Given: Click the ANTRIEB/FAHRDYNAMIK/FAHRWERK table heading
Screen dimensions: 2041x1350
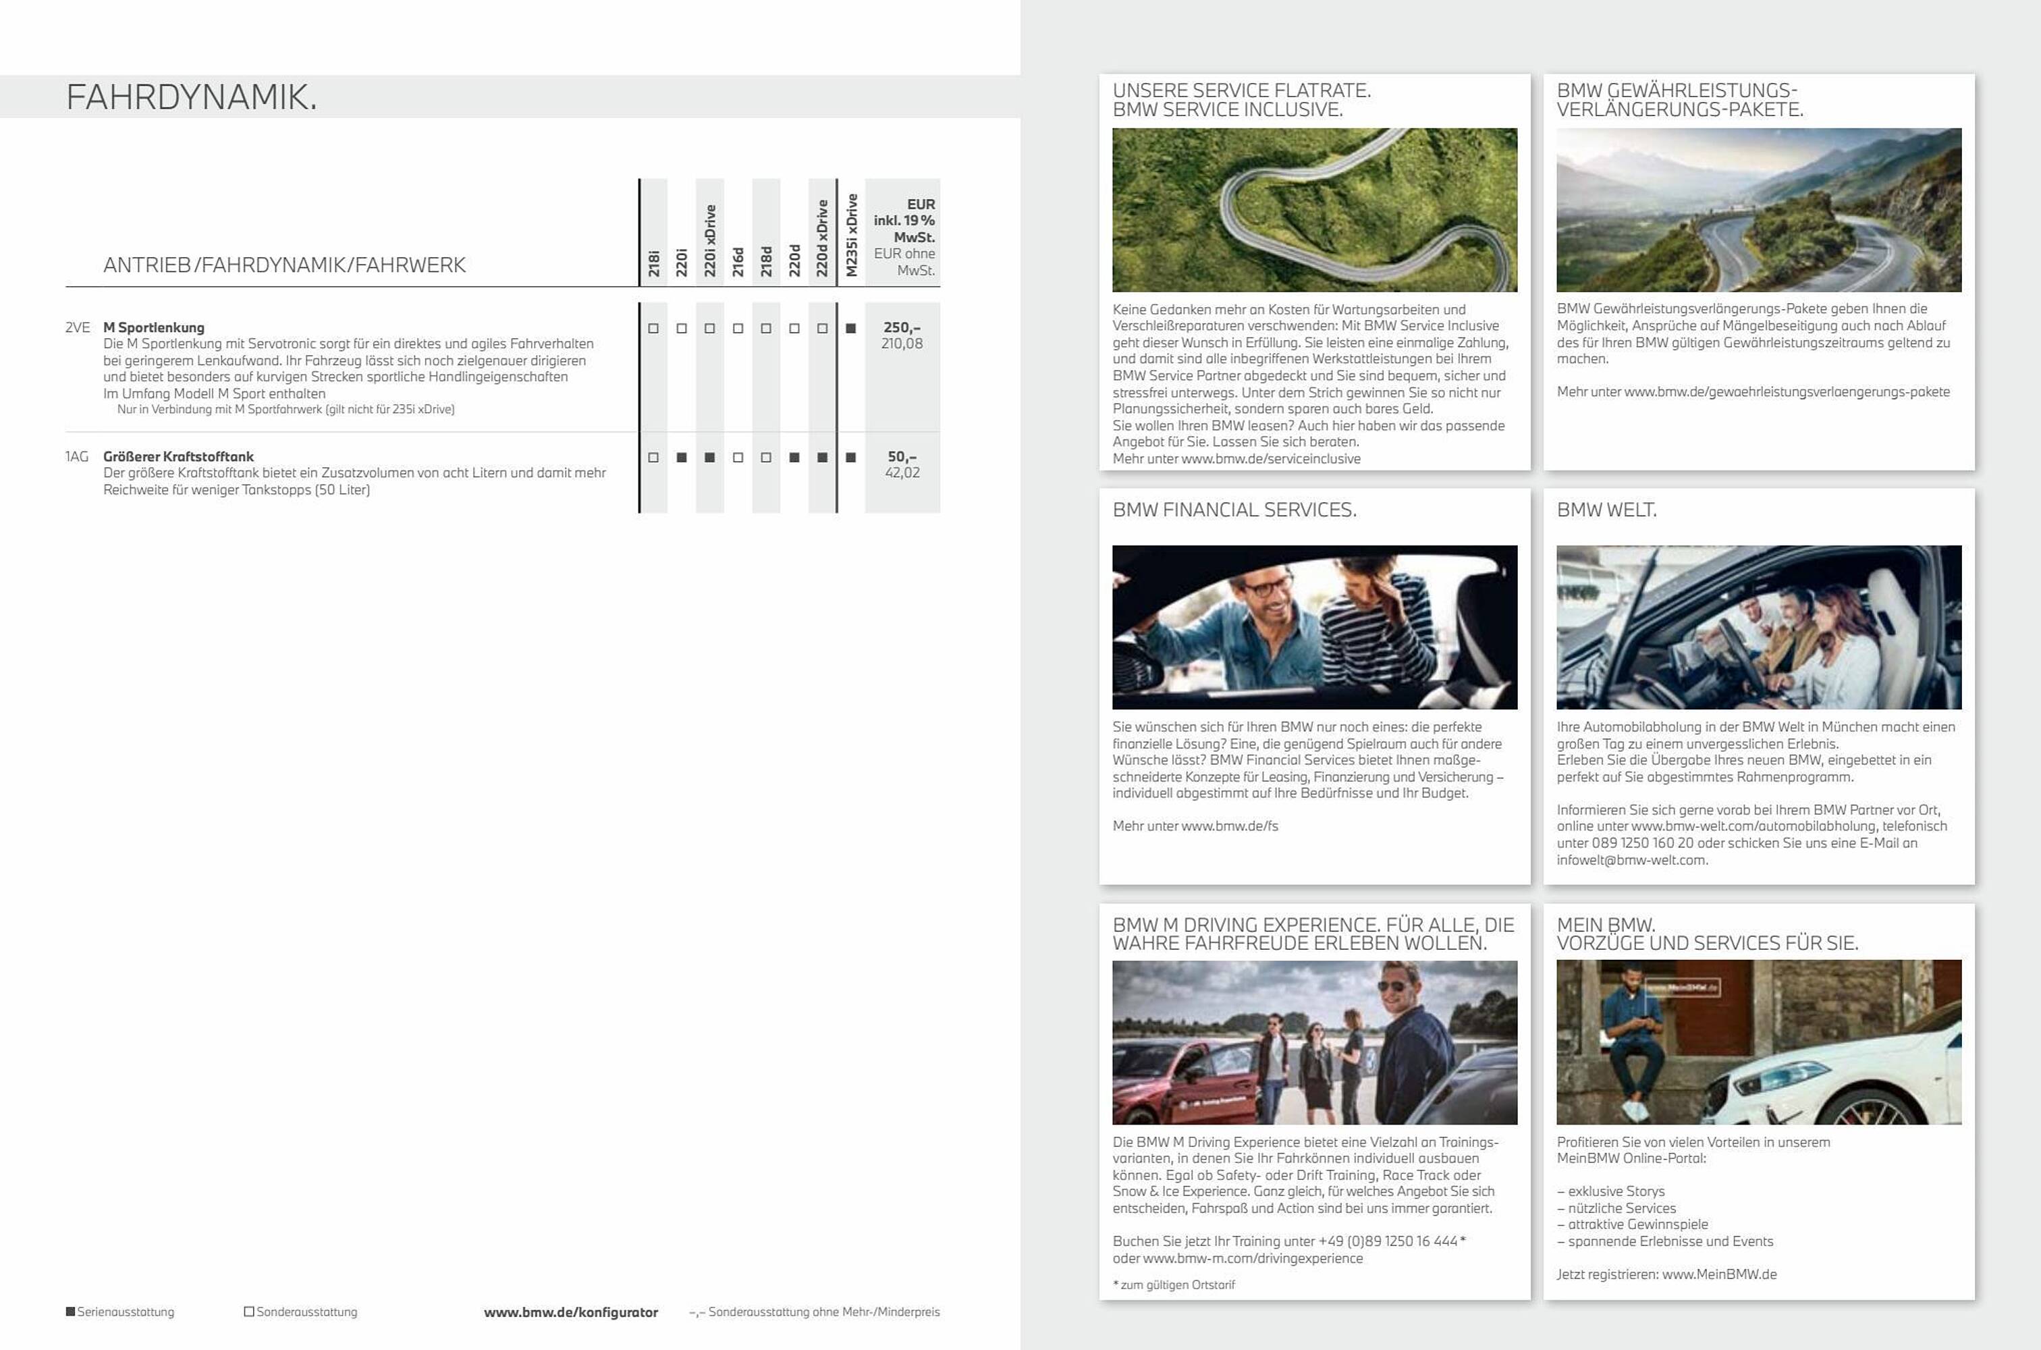Looking at the screenshot, I should tap(284, 265).
